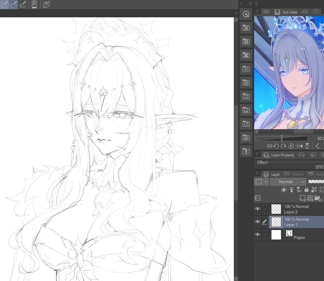This screenshot has width=324, height=281.
Task: Open the Sub View palette menu
Action: [257, 11]
